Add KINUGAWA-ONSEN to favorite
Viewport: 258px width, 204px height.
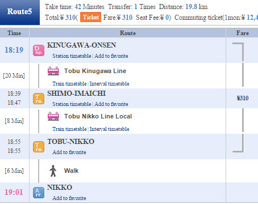tap(111, 56)
